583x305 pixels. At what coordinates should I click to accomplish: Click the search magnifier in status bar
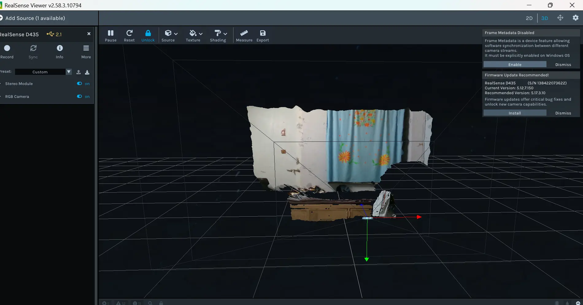click(x=150, y=303)
